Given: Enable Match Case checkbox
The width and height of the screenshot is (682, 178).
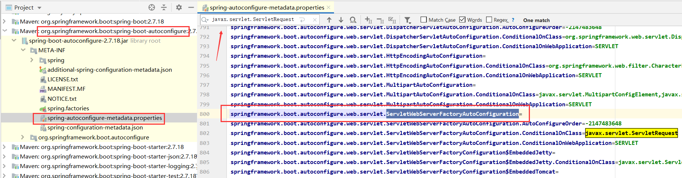Looking at the screenshot, I should [423, 19].
